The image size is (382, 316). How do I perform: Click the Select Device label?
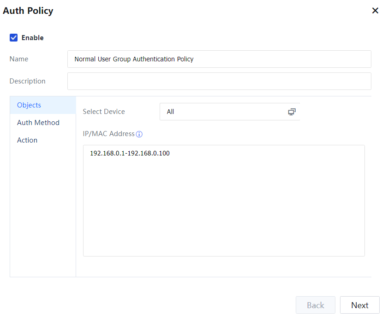coord(104,112)
